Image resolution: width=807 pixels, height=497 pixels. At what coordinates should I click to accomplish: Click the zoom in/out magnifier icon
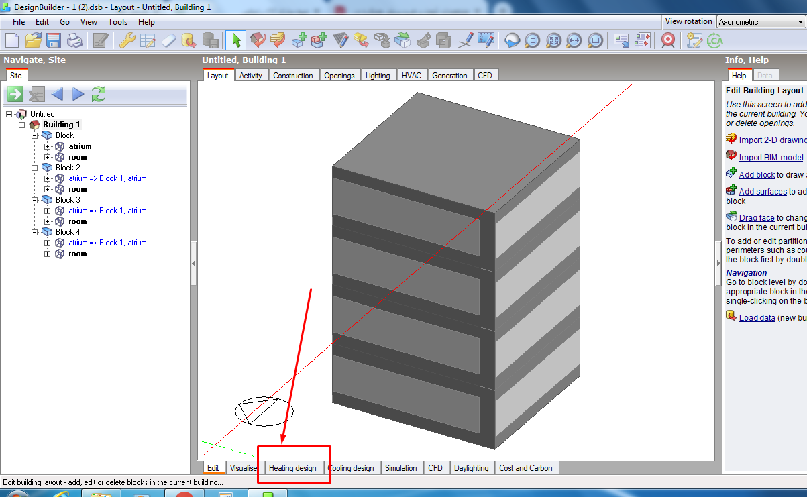[533, 40]
